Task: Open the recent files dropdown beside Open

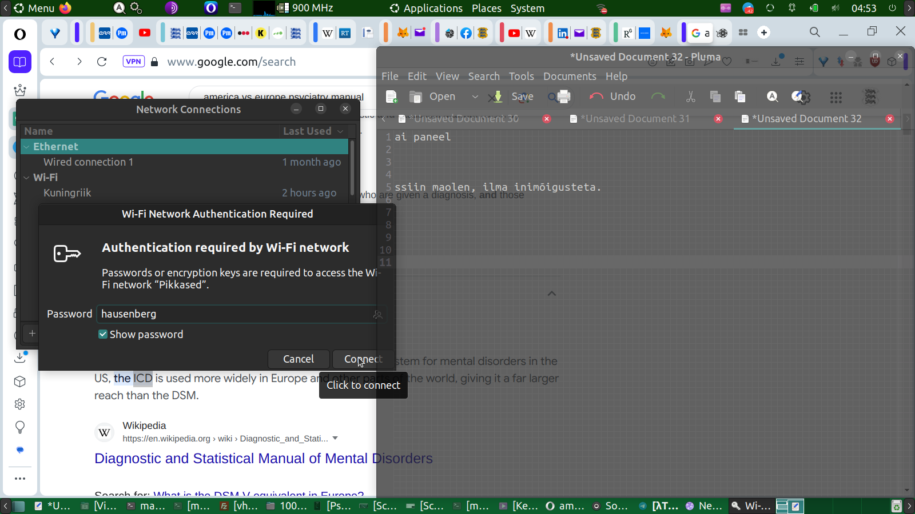Action: pos(475,97)
